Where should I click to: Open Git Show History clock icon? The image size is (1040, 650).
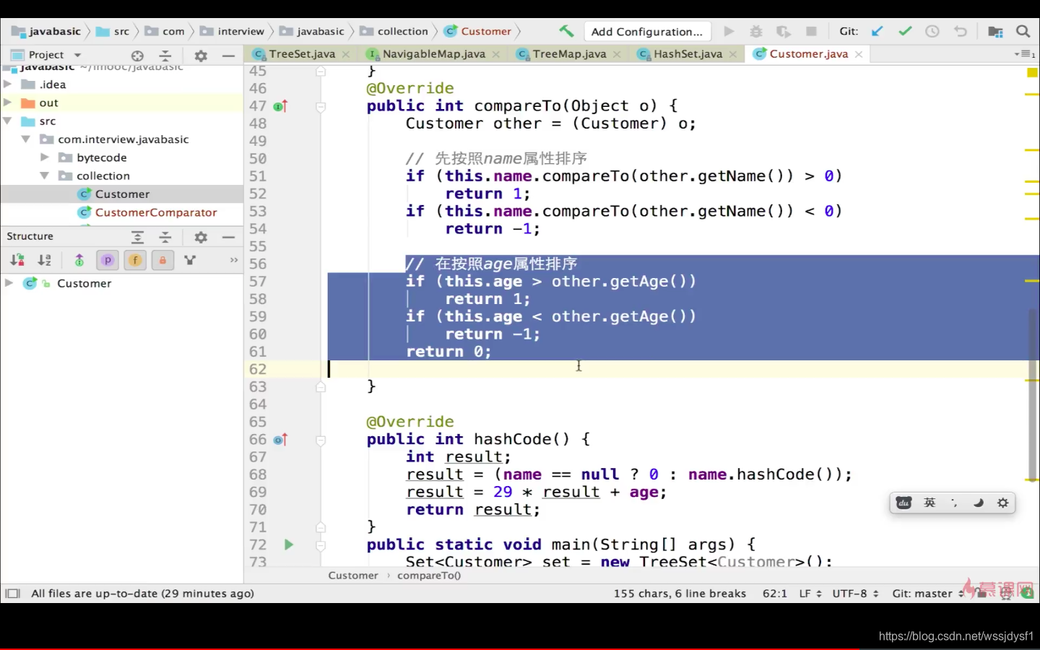pyautogui.click(x=932, y=31)
